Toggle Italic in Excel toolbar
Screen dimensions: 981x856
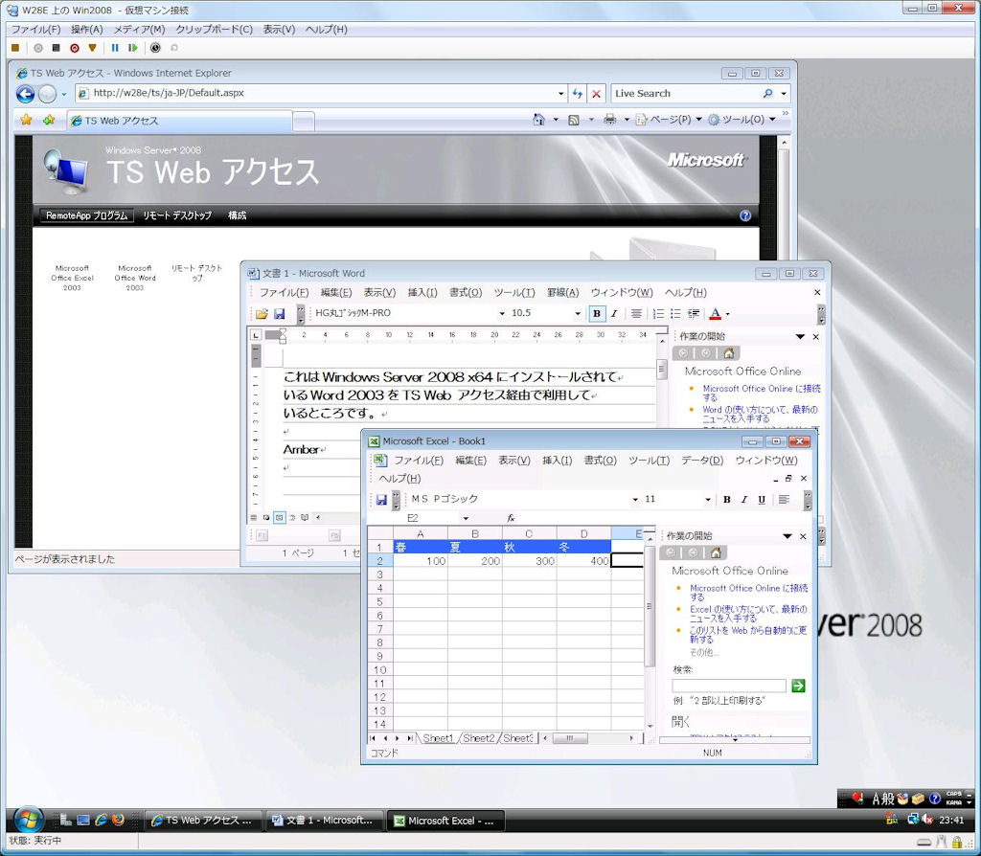(743, 500)
